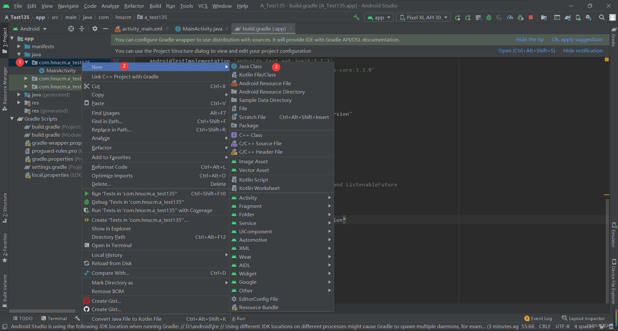Viewport: 618px width, 331px height.
Task: Open Project Structure from toolbar icon
Action: [544, 17]
